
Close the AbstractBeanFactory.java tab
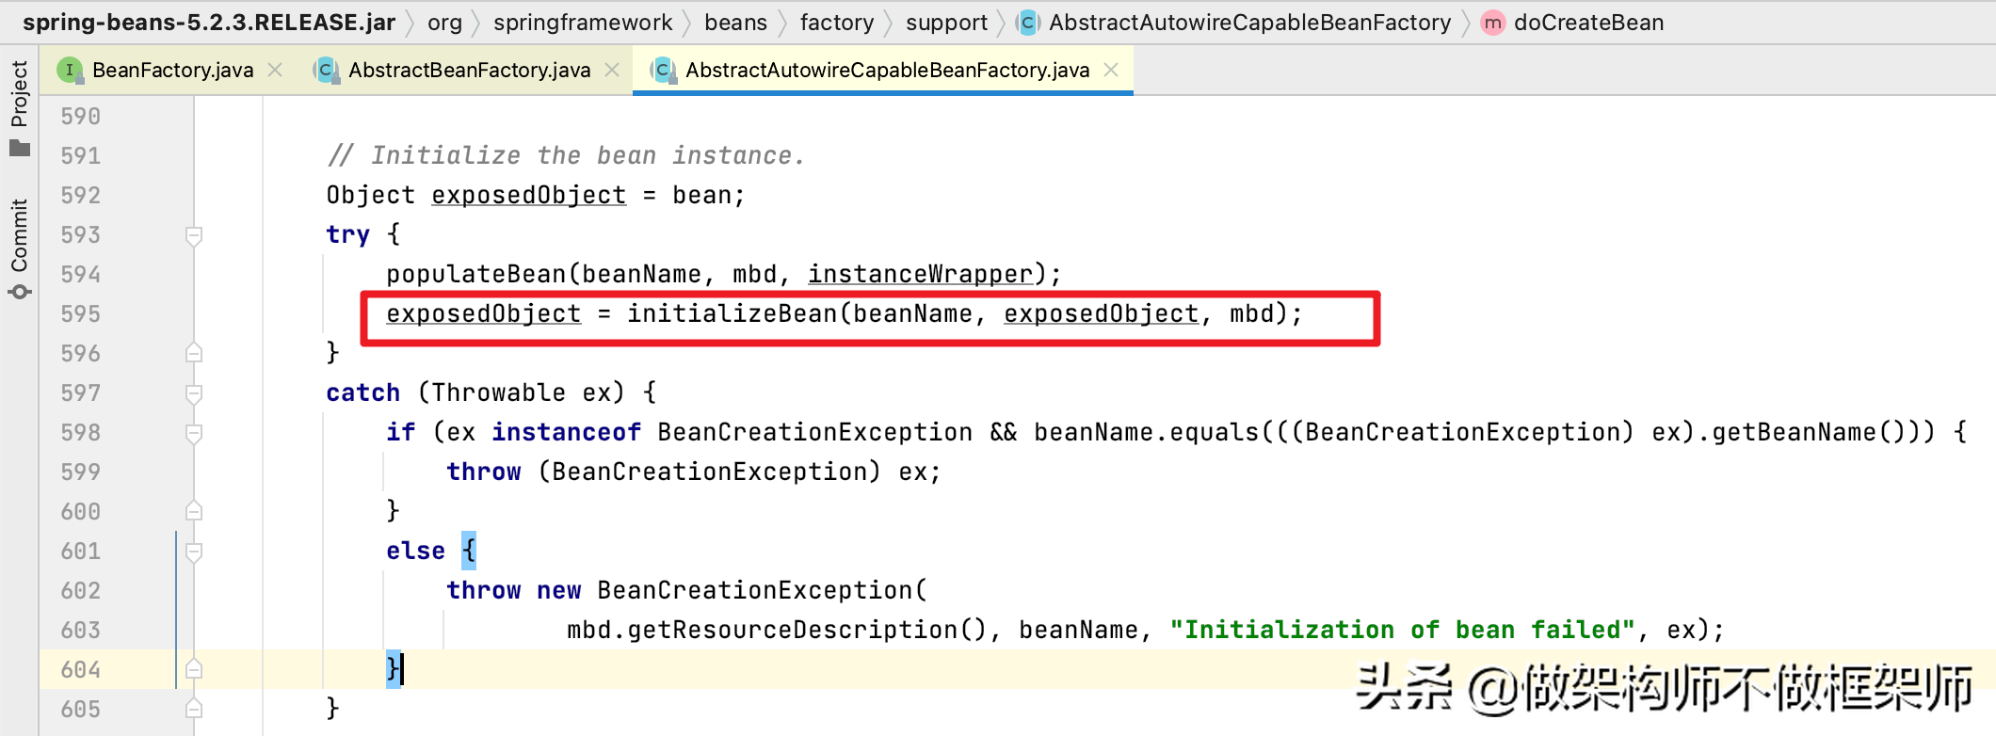(612, 71)
